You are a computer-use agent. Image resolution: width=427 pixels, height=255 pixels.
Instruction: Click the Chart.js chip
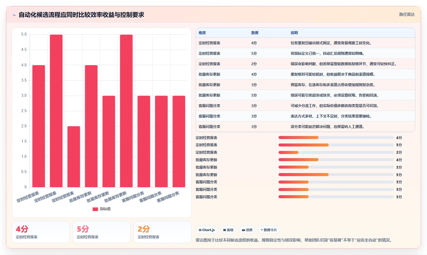pos(207,230)
